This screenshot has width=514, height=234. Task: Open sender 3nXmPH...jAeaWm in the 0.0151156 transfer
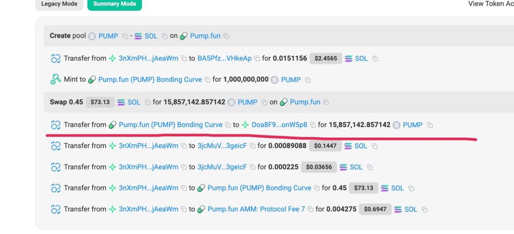149,58
